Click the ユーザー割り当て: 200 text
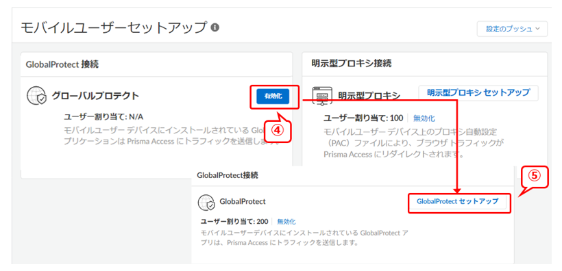 pos(235,221)
